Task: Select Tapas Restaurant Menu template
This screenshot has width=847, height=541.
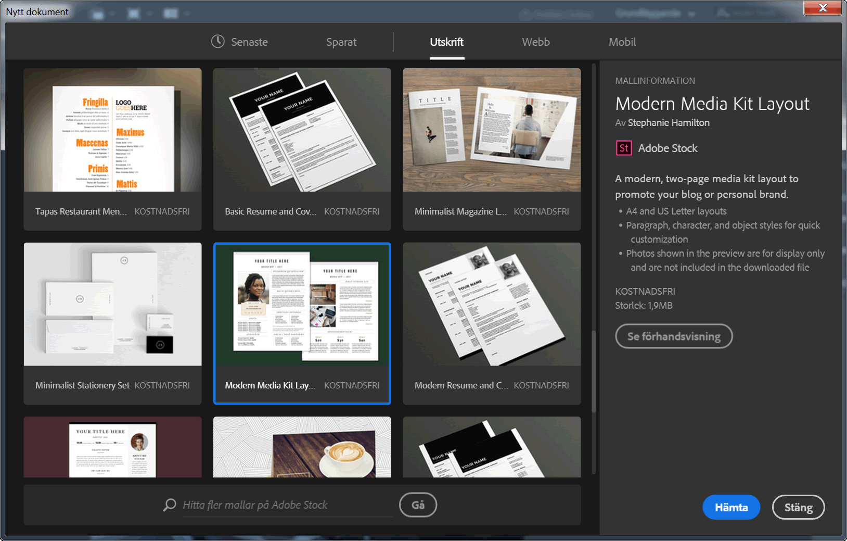Action: point(112,130)
